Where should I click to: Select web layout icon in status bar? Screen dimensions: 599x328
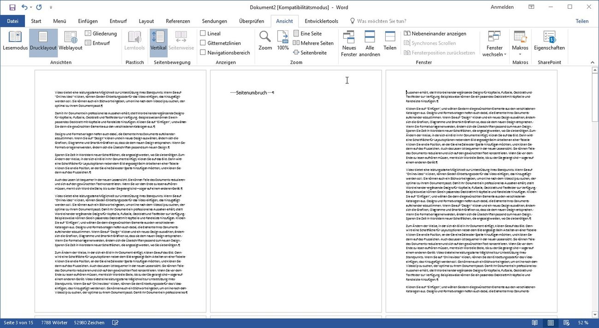567,322
